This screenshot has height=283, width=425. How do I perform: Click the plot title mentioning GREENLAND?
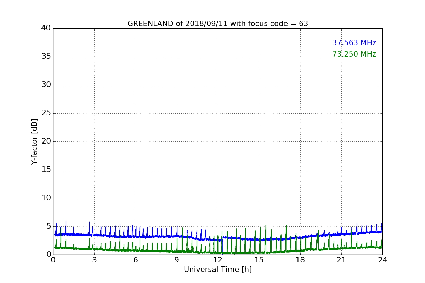pos(218,24)
